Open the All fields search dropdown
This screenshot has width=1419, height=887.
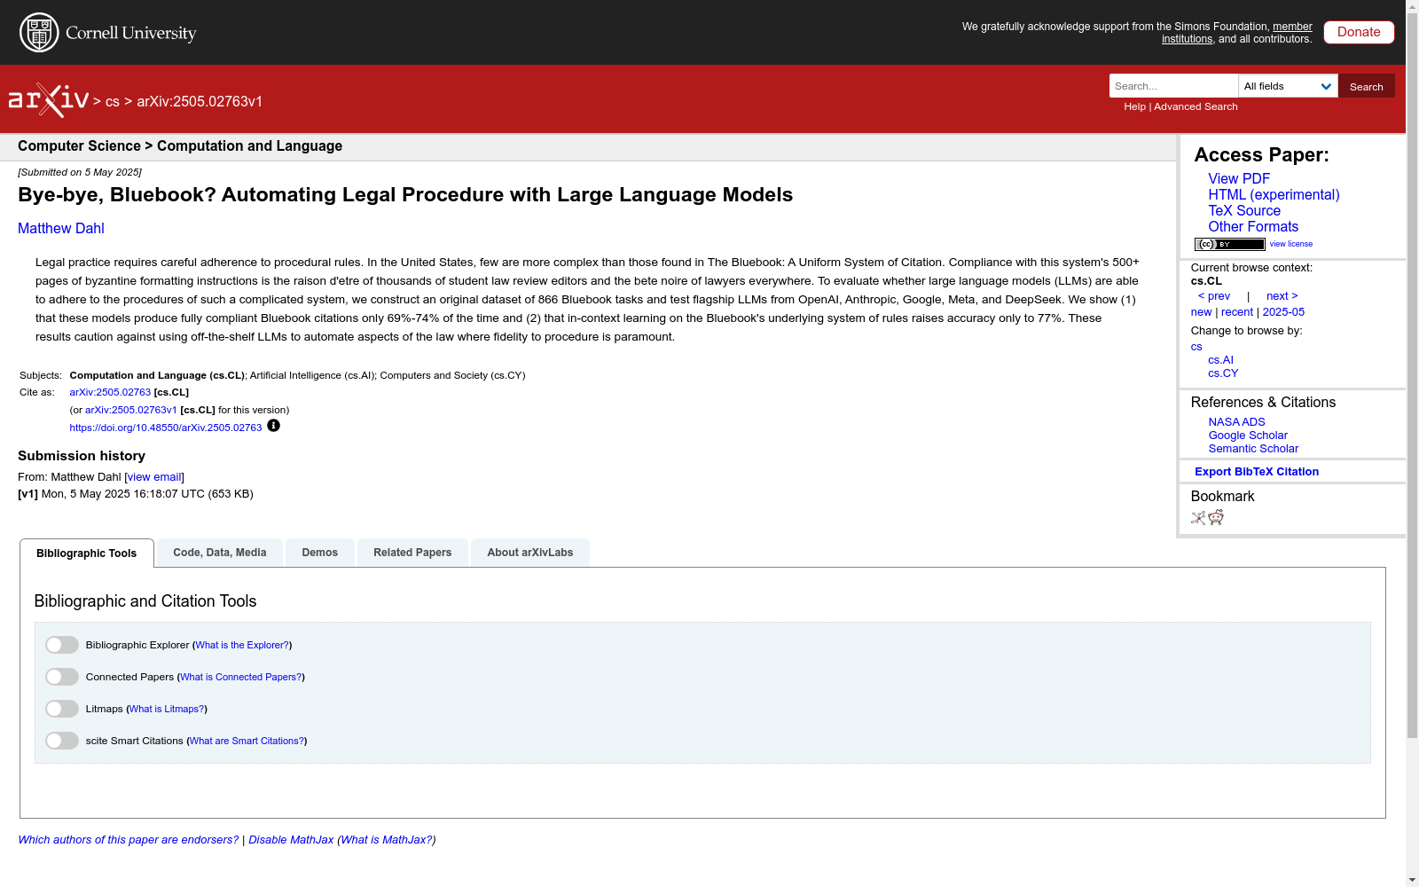click(1288, 86)
